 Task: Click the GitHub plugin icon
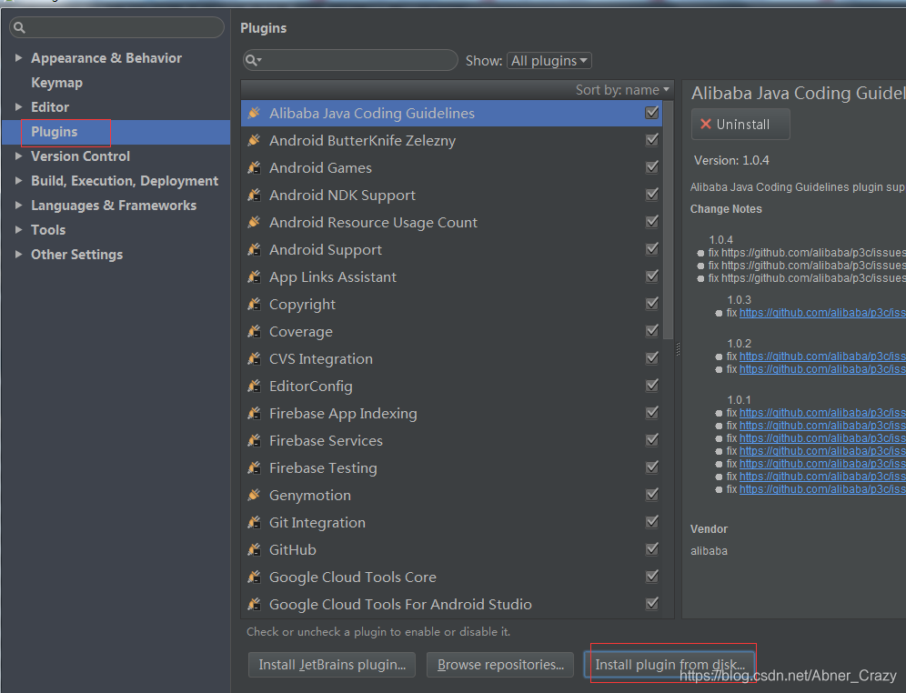click(254, 550)
